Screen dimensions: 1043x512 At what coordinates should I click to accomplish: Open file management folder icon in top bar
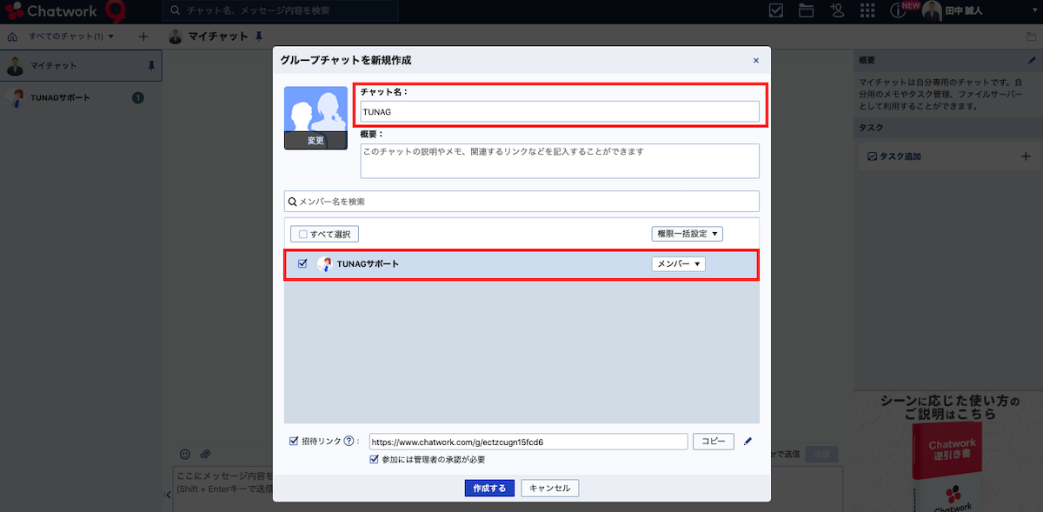pos(806,10)
